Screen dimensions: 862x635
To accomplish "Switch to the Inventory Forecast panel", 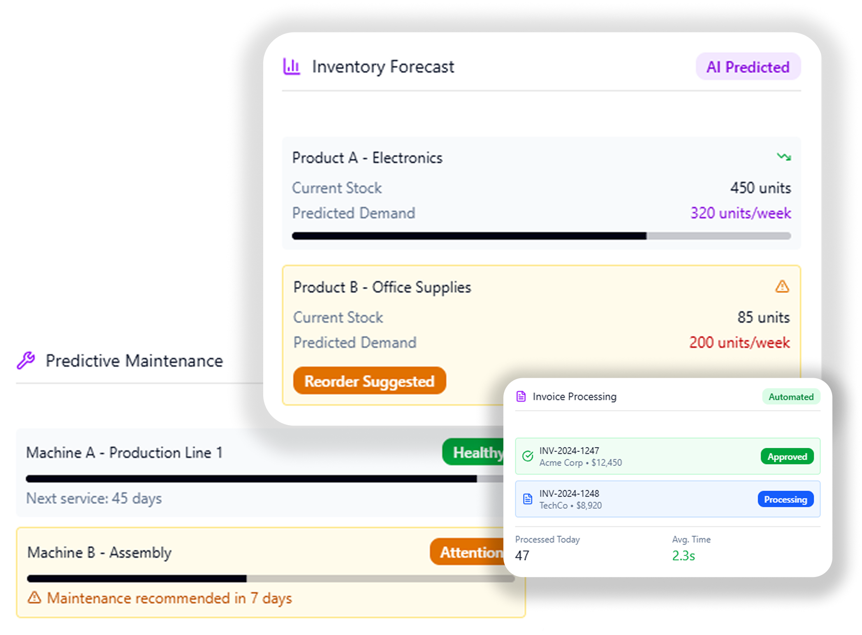I will (382, 66).
